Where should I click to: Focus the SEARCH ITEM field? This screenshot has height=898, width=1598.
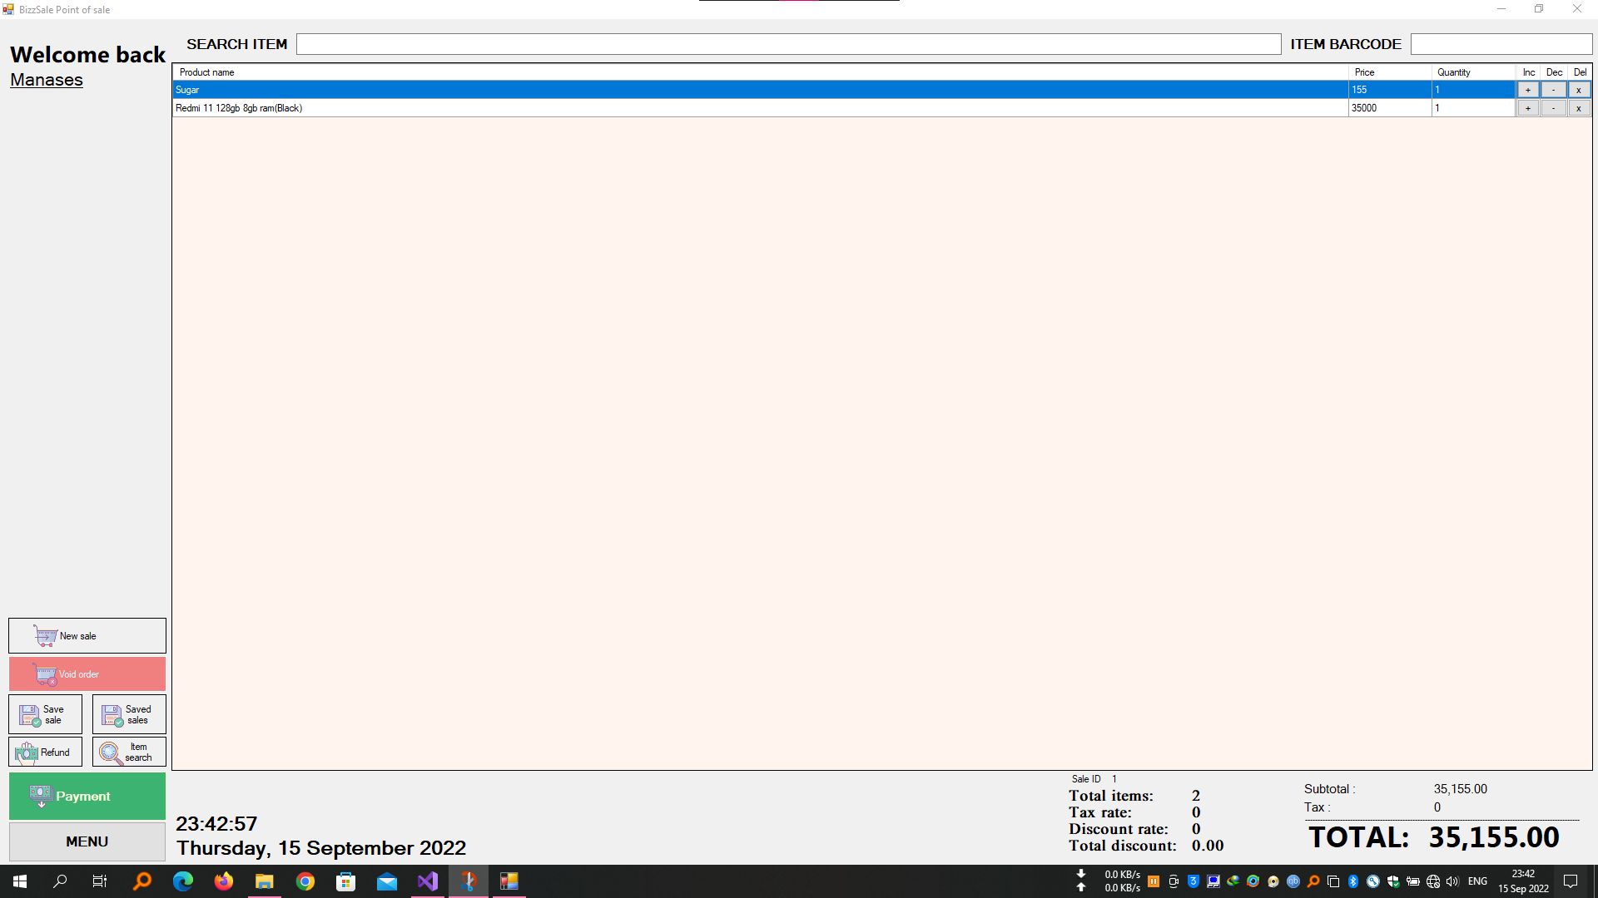787,44
